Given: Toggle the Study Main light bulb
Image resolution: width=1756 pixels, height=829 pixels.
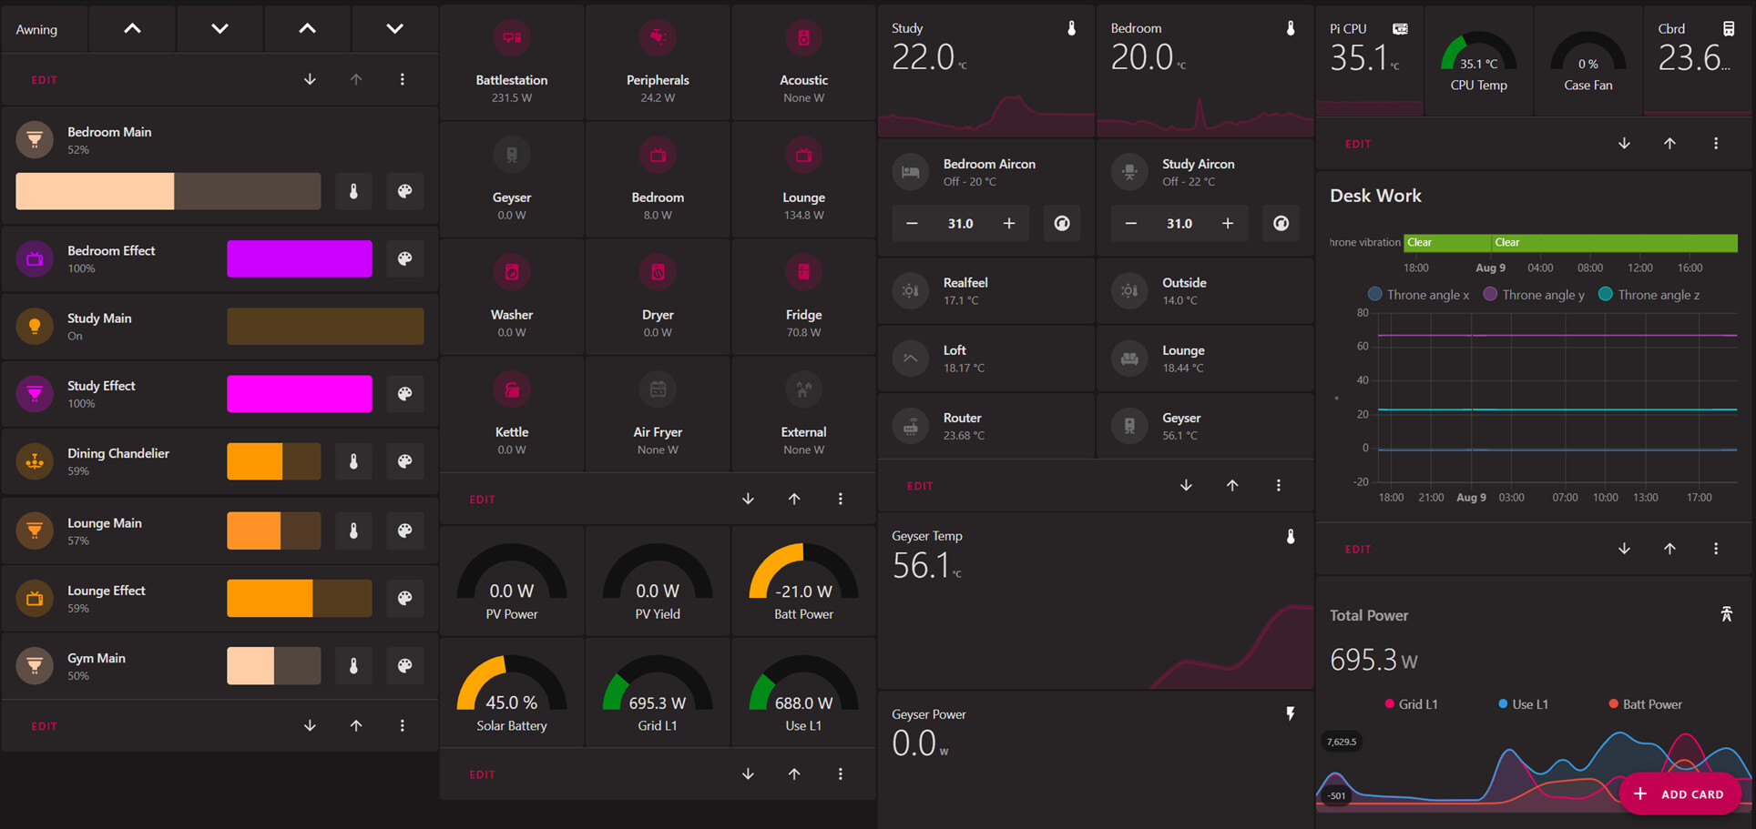Looking at the screenshot, I should (x=34, y=326).
